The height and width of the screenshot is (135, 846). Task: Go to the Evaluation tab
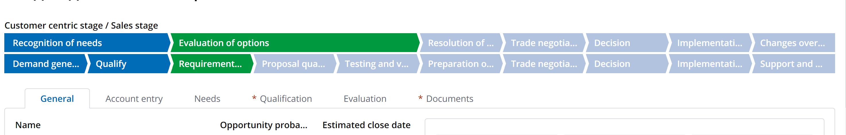click(365, 99)
